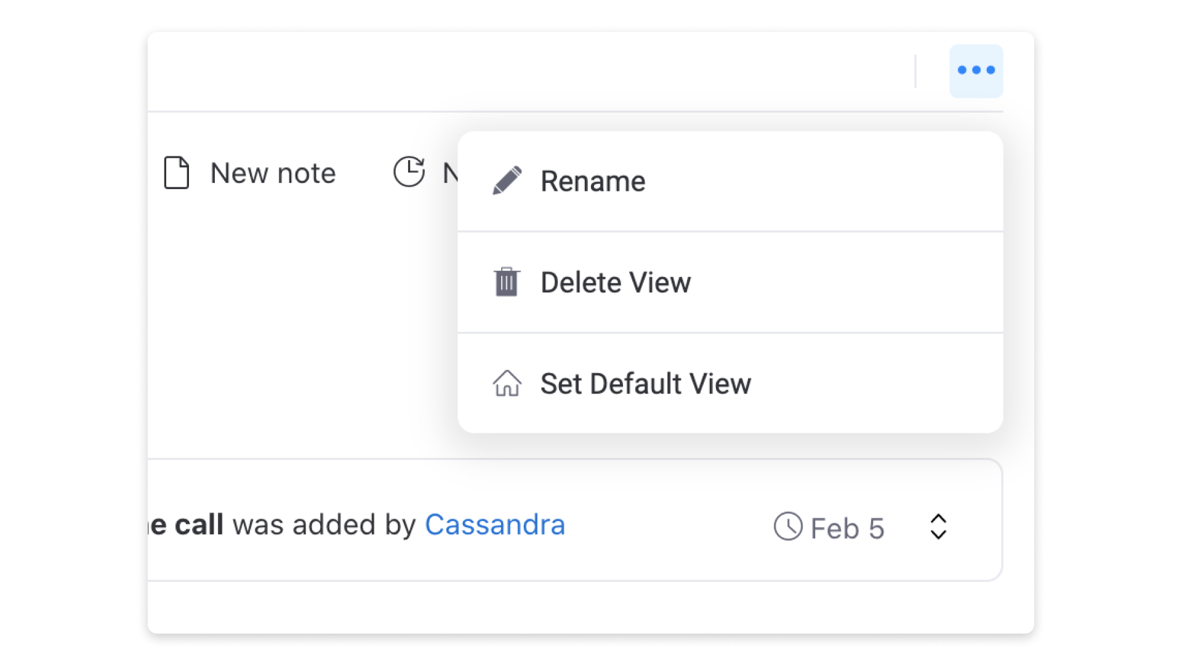Click the clock icon beside Feb 5
1182x665 pixels.
pos(788,526)
